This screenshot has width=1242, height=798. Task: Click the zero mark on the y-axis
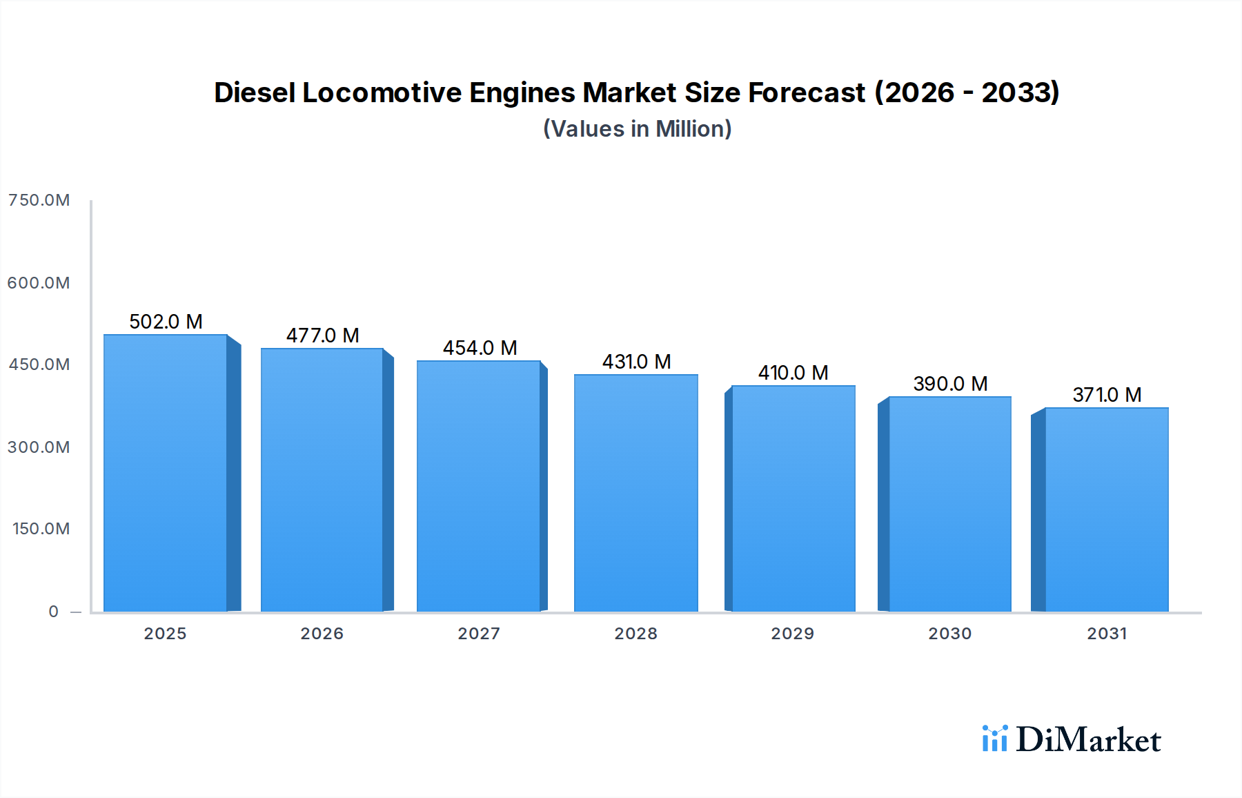pos(54,612)
